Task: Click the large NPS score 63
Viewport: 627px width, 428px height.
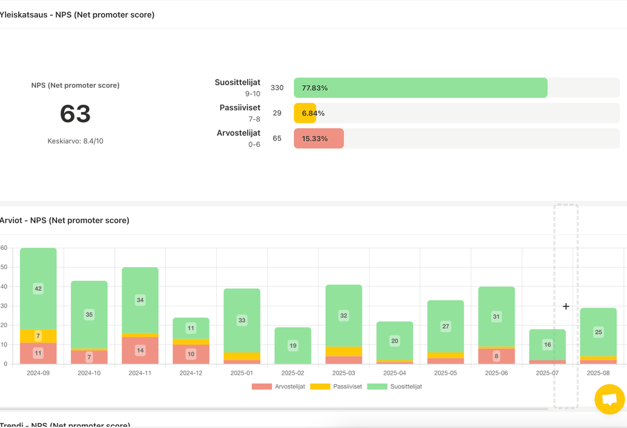Action: [75, 114]
